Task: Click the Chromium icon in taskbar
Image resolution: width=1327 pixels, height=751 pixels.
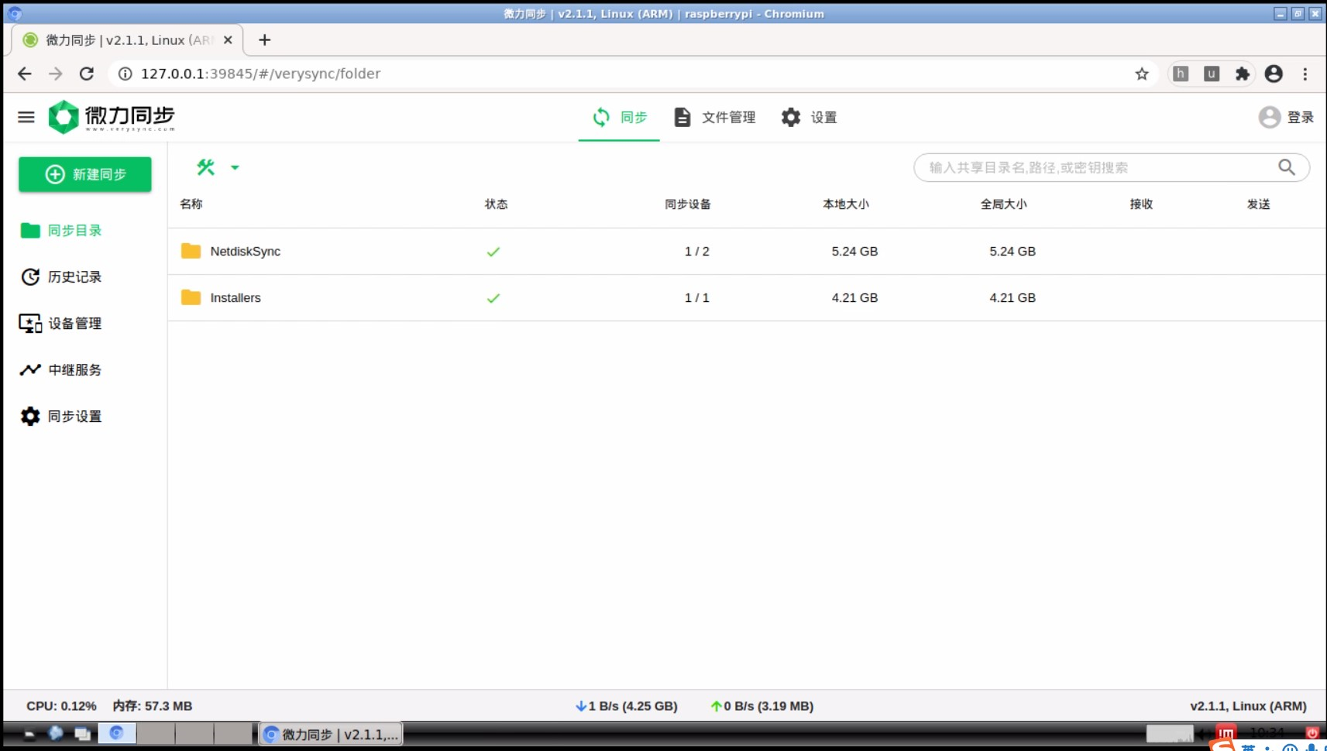Action: (x=117, y=732)
